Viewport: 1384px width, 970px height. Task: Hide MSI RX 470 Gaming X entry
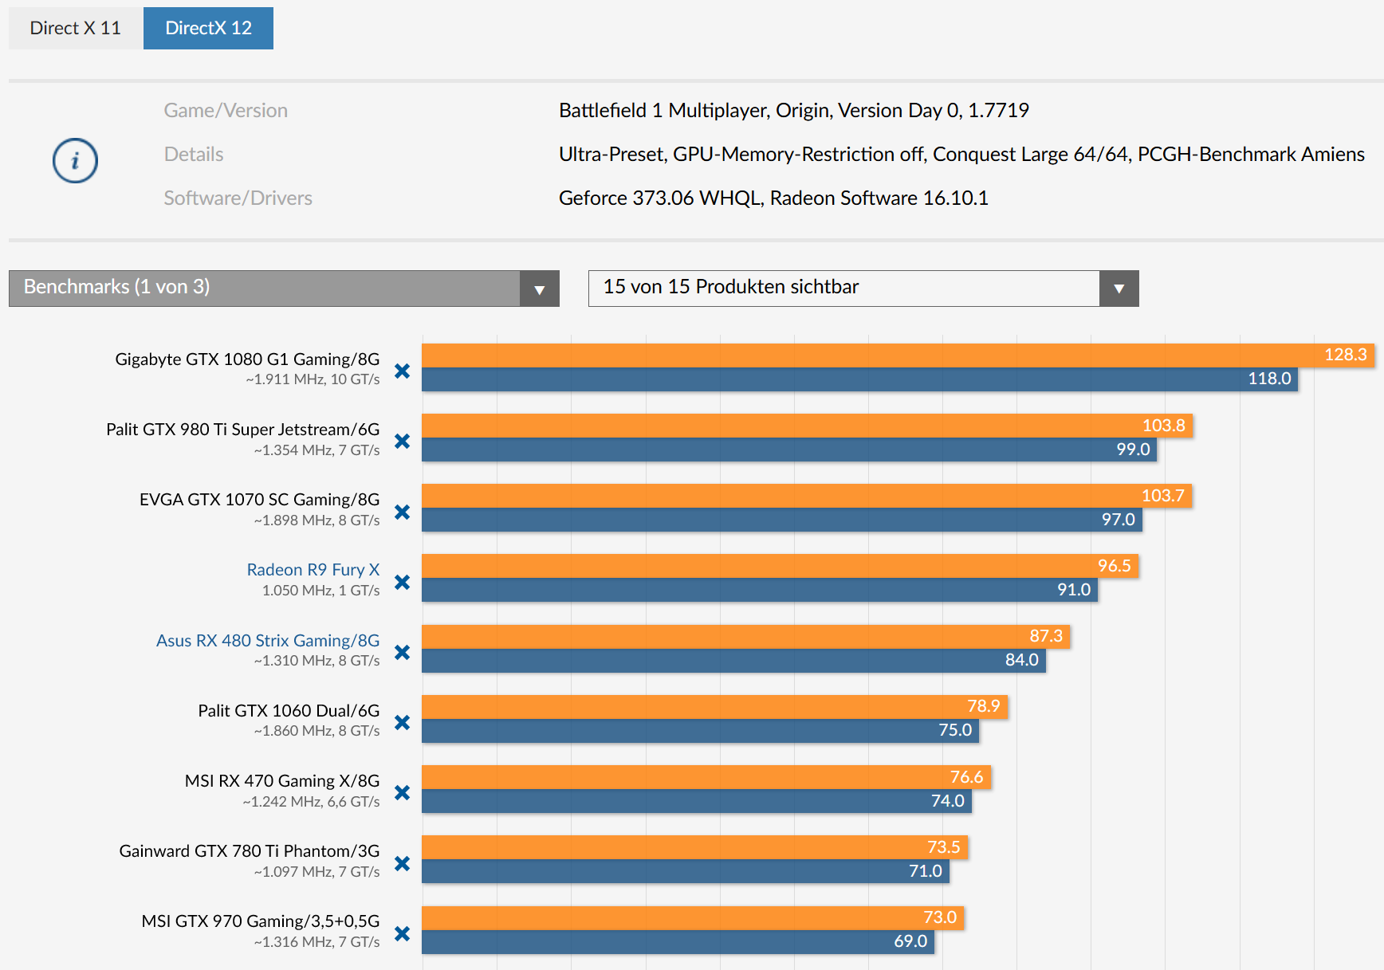[403, 792]
